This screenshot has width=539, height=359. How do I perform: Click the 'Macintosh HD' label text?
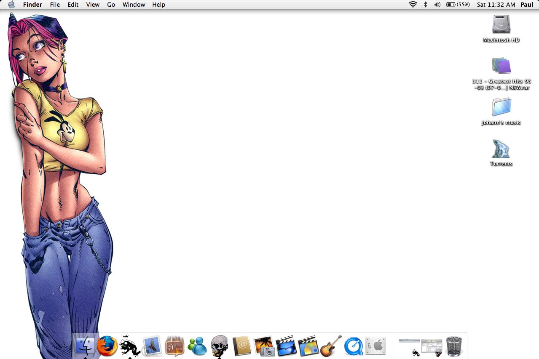(501, 40)
